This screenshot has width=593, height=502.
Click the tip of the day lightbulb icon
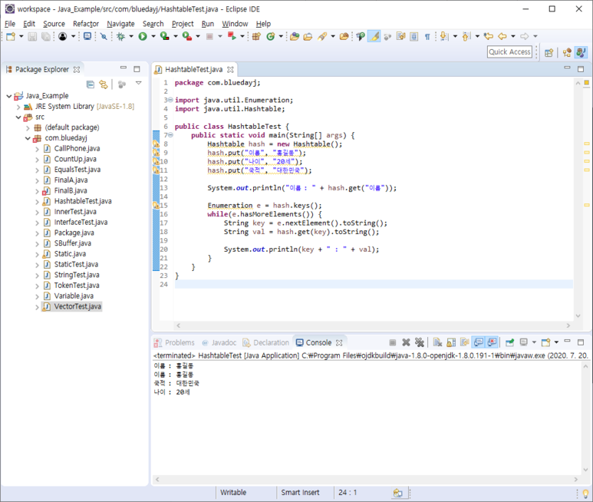point(585,494)
